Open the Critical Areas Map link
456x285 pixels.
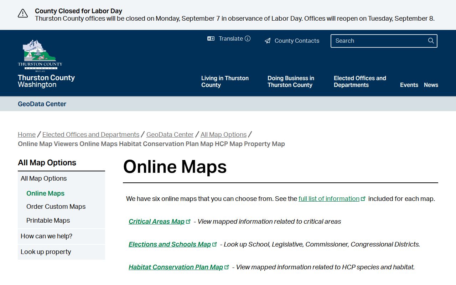point(156,222)
